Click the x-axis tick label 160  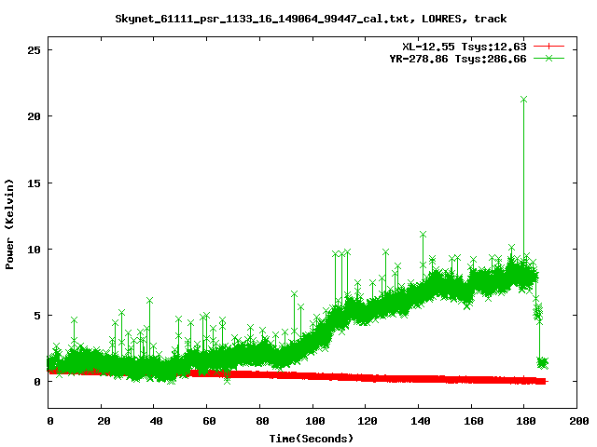(x=472, y=421)
